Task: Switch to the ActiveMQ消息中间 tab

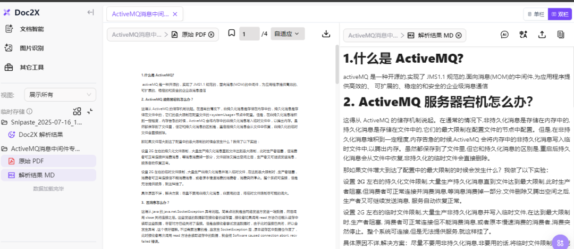Action: pos(140,14)
